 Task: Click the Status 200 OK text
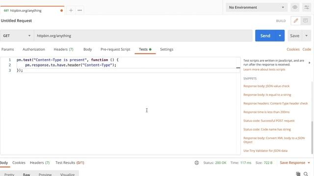215,163
